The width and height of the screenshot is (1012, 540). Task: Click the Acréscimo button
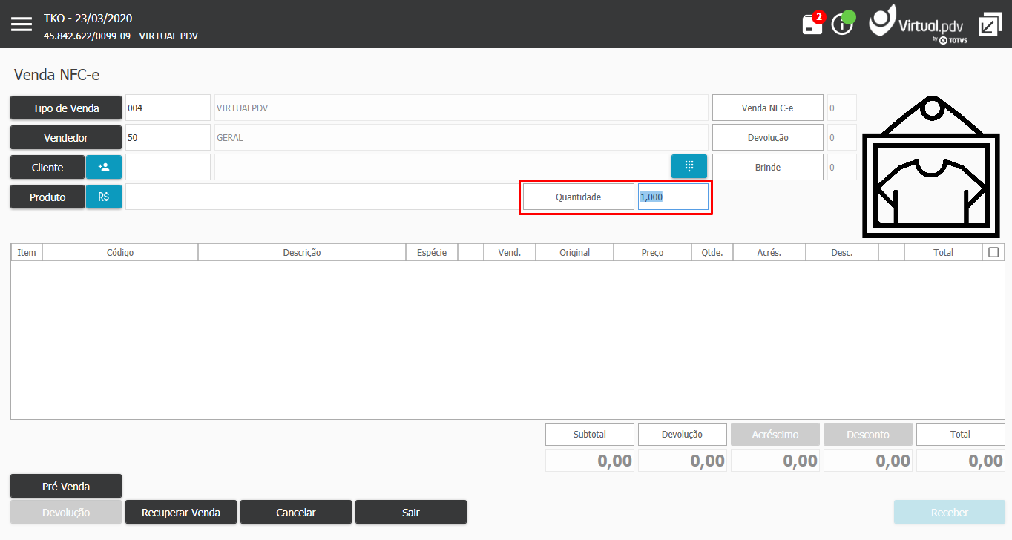click(775, 434)
